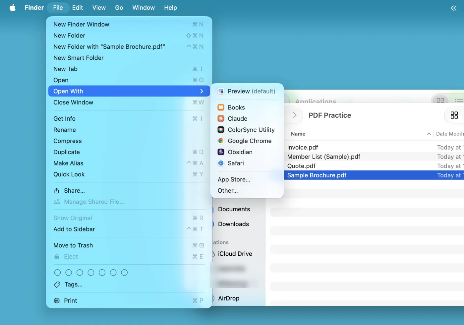Click the Books app icon
The width and height of the screenshot is (464, 325).
coord(221,107)
